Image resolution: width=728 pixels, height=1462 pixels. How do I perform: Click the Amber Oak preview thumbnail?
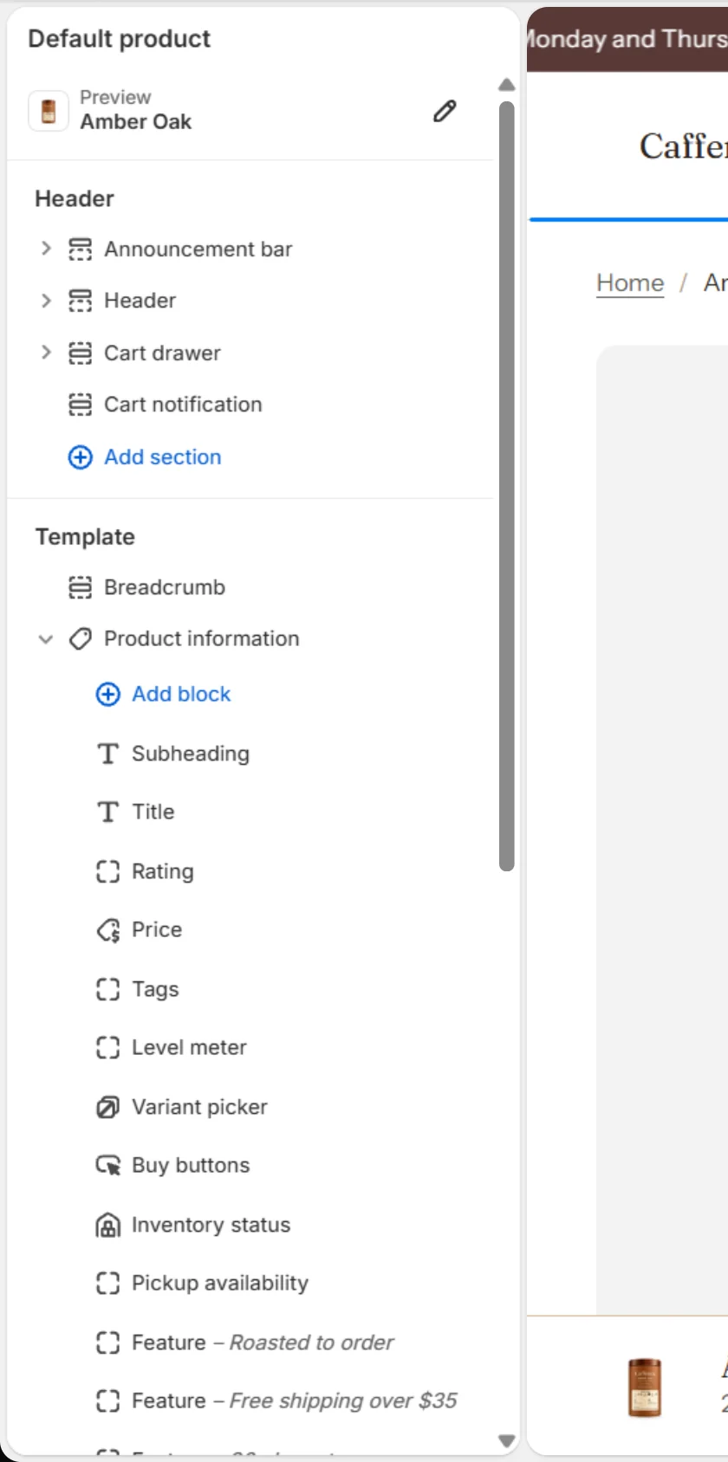click(x=49, y=111)
